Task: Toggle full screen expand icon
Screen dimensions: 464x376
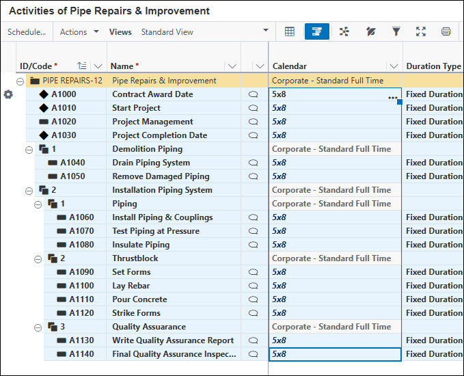Action: [x=421, y=31]
